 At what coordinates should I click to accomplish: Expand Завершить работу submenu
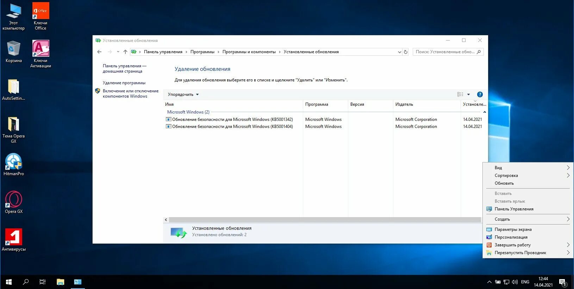(528, 245)
